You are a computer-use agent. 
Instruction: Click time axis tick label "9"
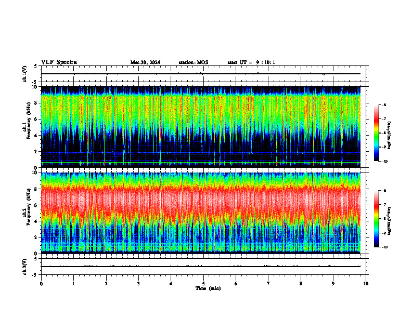pos(333,284)
